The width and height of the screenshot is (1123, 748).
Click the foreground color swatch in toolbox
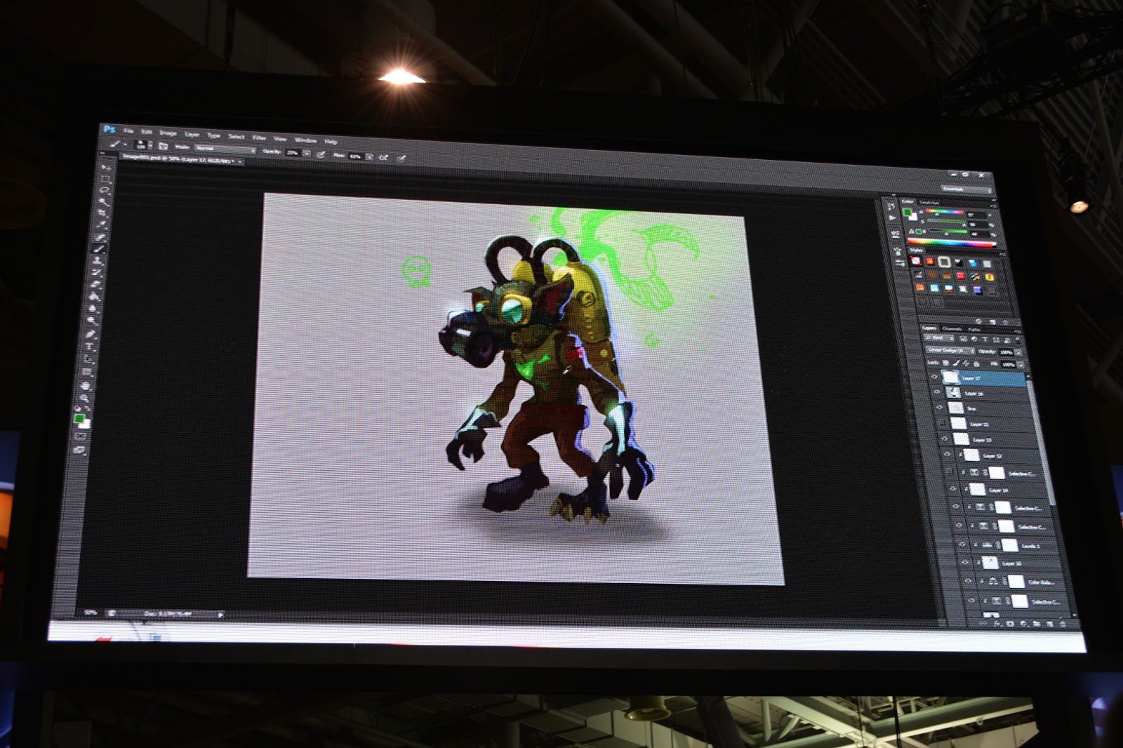[x=79, y=418]
